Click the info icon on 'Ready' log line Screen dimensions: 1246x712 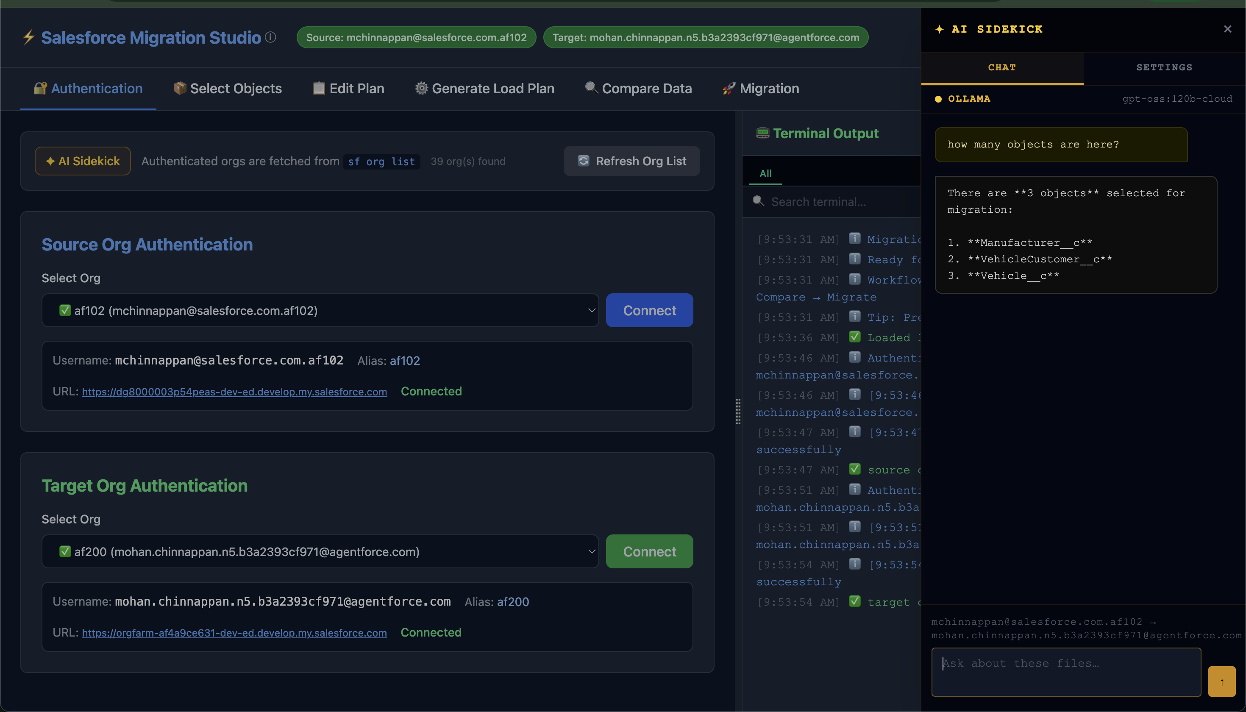pyautogui.click(x=855, y=259)
